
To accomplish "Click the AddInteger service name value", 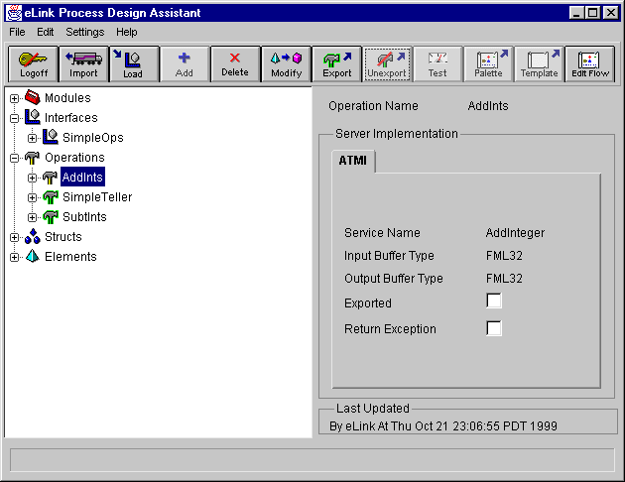I will 515,233.
